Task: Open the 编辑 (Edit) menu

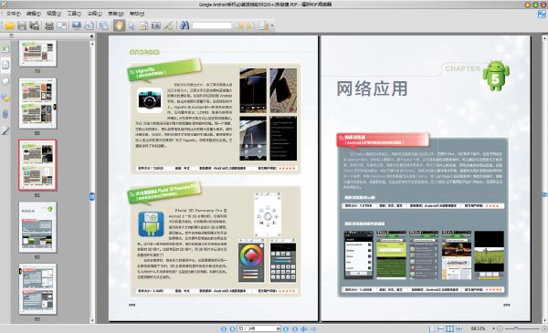Action: pos(34,14)
